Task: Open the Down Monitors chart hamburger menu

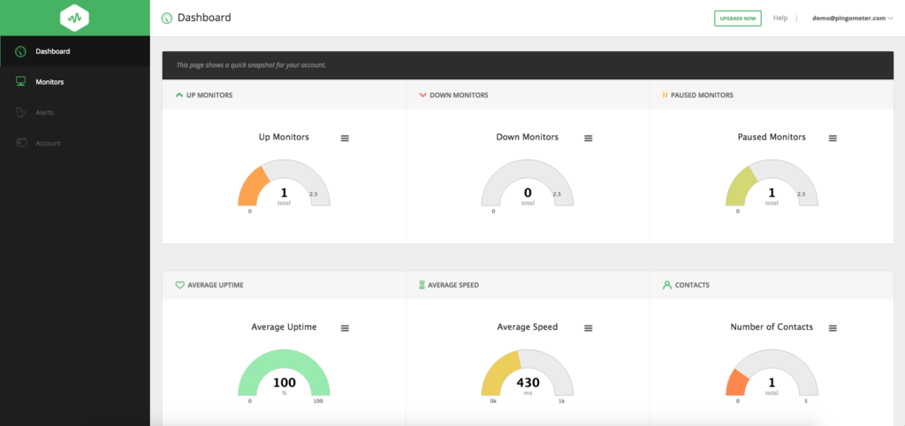Action: pyautogui.click(x=589, y=138)
